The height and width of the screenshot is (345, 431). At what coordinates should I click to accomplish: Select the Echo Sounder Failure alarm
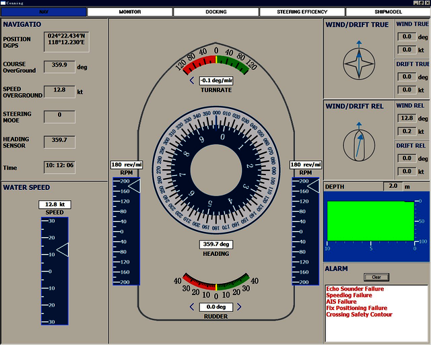click(355, 289)
